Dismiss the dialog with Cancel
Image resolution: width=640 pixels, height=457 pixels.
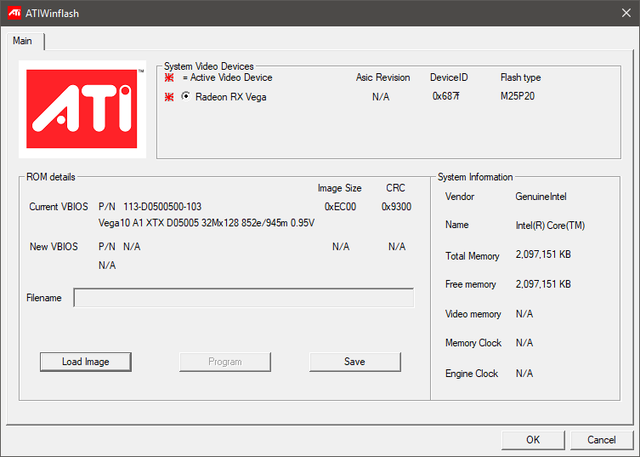(601, 440)
